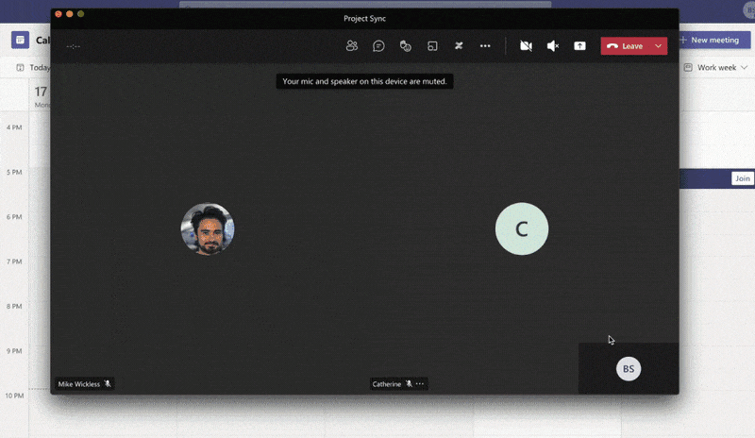Unmute the speaker audio toggle
Screen dimensions: 755x438
coord(553,45)
